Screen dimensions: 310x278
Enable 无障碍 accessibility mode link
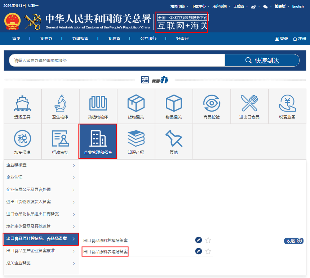[x=239, y=6]
